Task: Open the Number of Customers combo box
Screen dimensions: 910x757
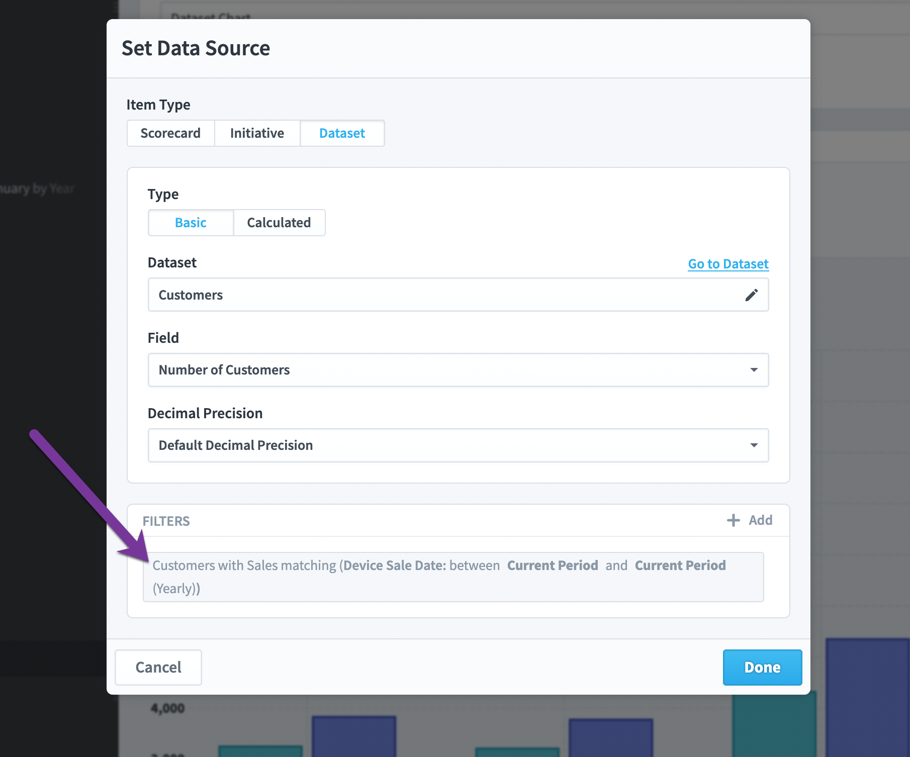Action: coord(458,370)
